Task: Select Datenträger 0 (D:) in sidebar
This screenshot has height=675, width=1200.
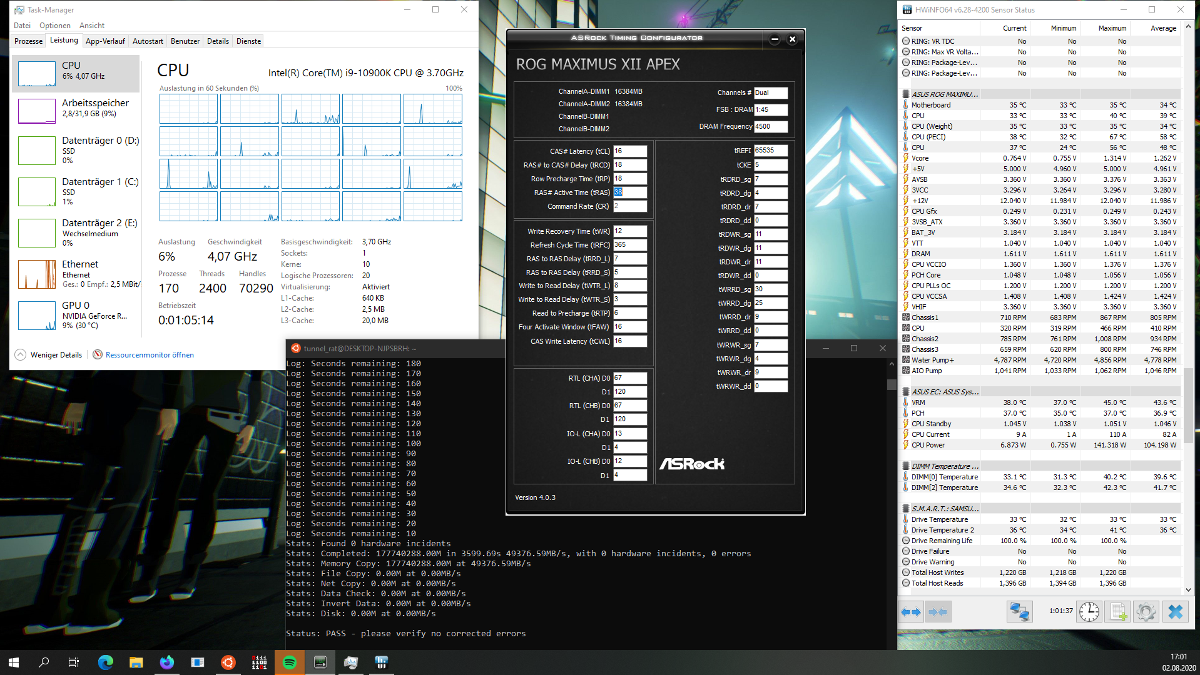Action: 76,150
